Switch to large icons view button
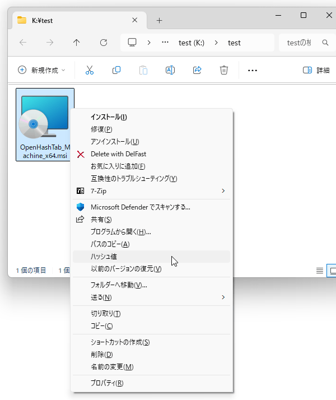This screenshot has width=336, height=400. 332,271
